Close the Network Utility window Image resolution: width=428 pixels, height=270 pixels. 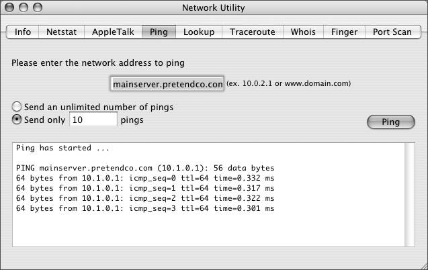[9, 7]
